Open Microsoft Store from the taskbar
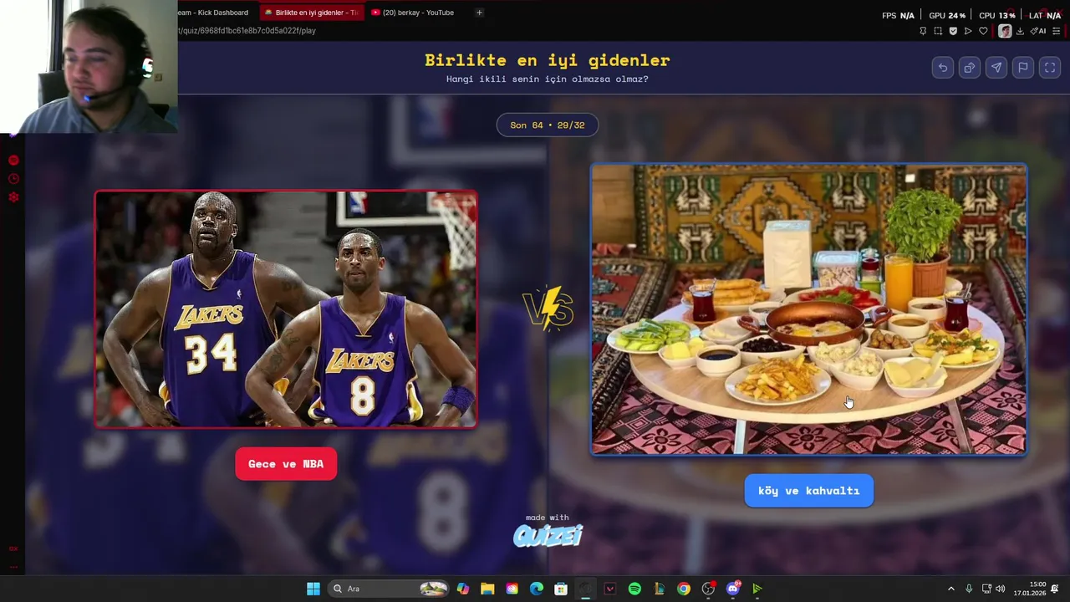This screenshot has width=1070, height=602. tap(561, 589)
